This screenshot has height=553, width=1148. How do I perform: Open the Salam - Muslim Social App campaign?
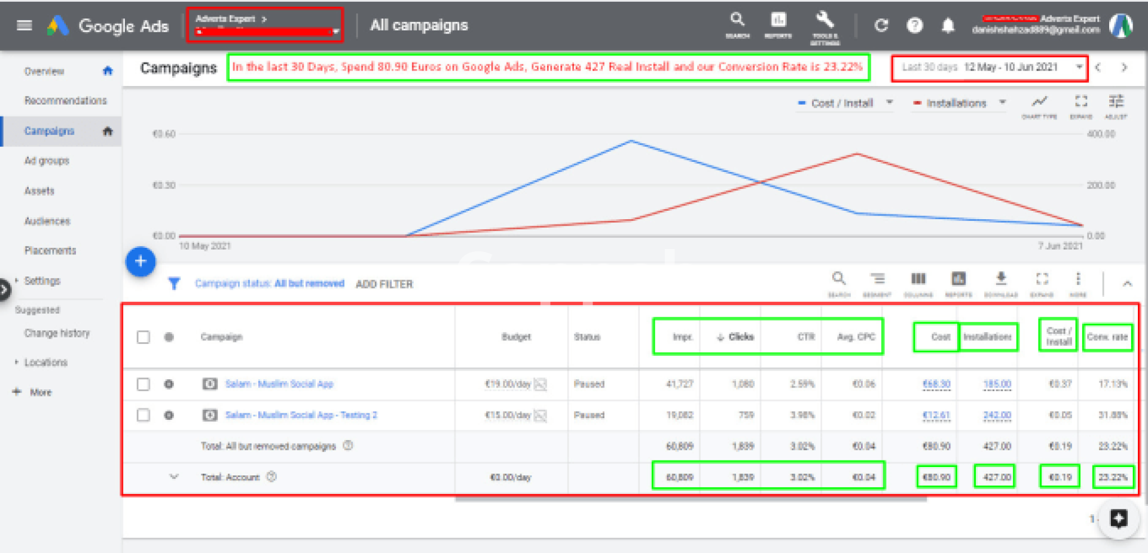pos(279,384)
